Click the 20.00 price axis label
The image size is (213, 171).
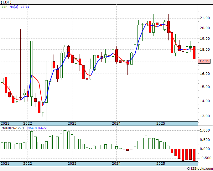pyautogui.click(x=205, y=28)
